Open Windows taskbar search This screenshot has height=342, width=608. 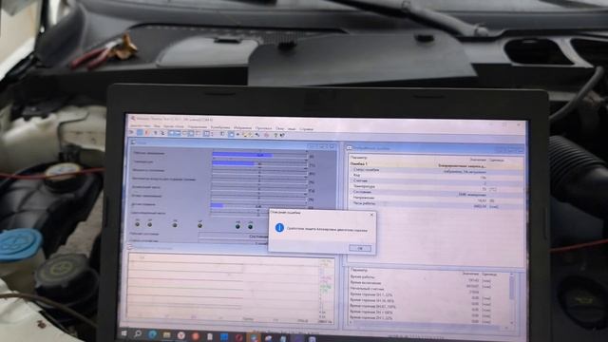pyautogui.click(x=138, y=333)
